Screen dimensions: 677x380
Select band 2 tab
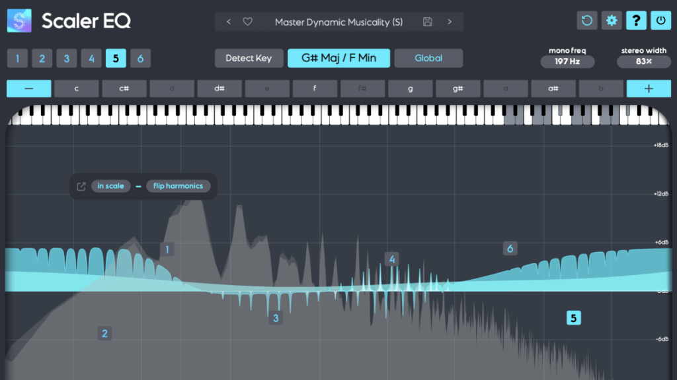tap(42, 58)
